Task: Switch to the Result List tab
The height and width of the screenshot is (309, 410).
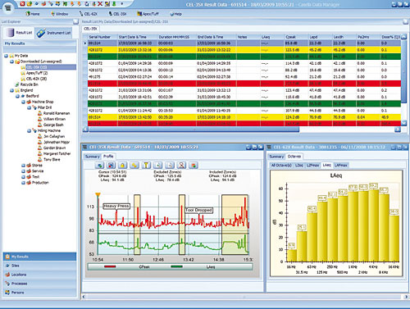Action: point(19,33)
